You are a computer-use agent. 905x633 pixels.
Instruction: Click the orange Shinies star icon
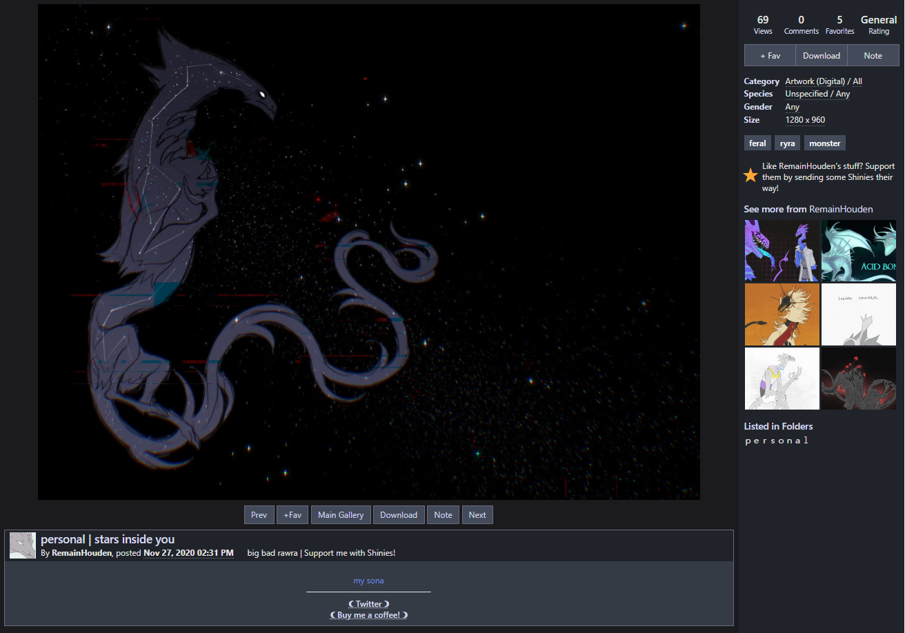point(750,176)
